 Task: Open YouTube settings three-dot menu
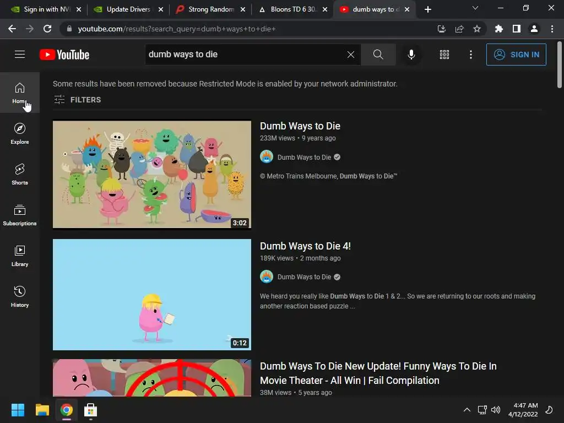pos(471,55)
